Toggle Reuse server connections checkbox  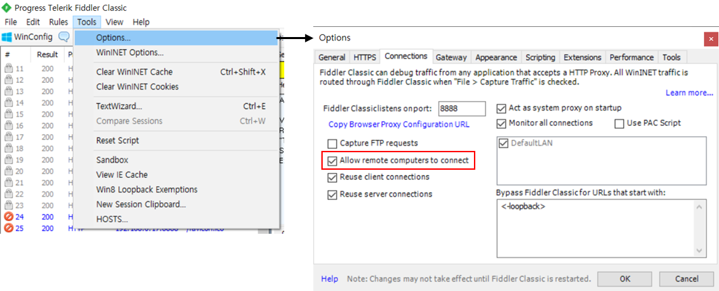(332, 195)
